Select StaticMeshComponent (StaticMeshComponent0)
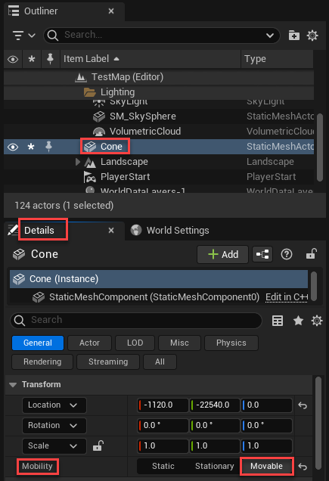329x481 pixels. point(154,297)
